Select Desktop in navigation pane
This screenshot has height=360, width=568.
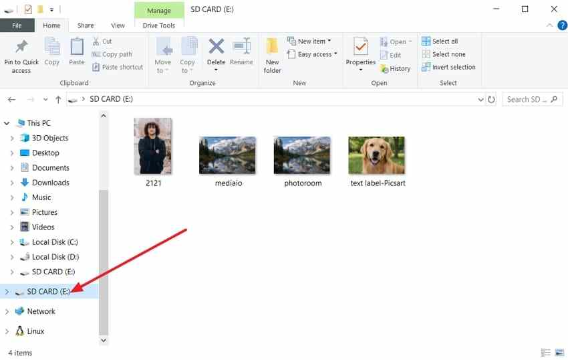pos(45,153)
